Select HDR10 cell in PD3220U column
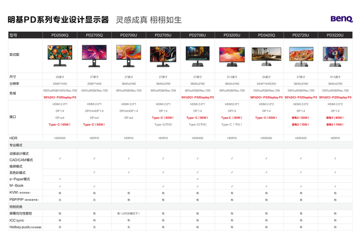The width and height of the screenshot is (362, 240). coord(335,138)
